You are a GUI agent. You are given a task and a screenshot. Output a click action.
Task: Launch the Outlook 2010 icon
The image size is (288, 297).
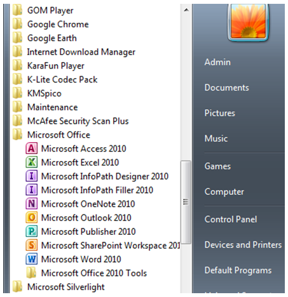(x=32, y=218)
